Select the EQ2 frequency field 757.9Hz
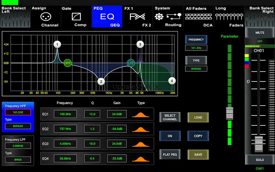 coord(65,129)
